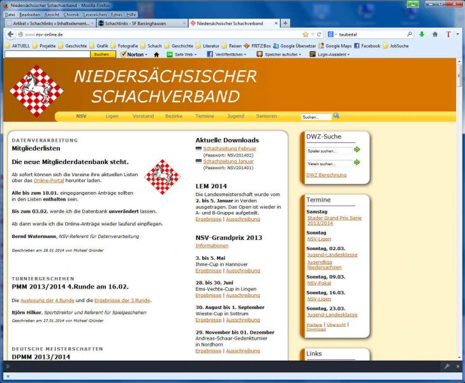Click the search magnifier in the taubertal search box
The height and width of the screenshot is (383, 465).
click(410, 34)
